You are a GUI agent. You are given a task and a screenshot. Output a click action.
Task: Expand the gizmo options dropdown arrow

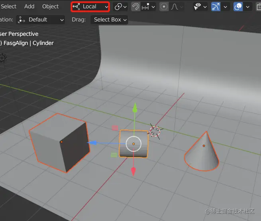tap(225, 7)
